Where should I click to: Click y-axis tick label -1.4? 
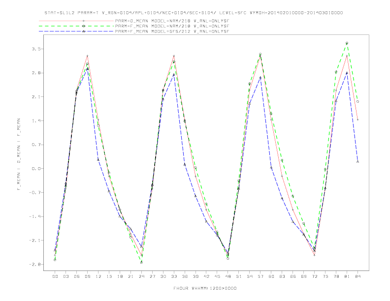(34, 216)
